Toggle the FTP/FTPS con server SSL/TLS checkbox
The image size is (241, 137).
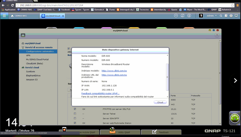pyautogui.click(x=75, y=109)
